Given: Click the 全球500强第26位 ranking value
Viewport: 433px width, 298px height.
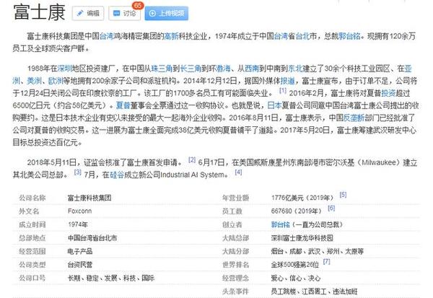Looking at the screenshot, I should point(295,265).
